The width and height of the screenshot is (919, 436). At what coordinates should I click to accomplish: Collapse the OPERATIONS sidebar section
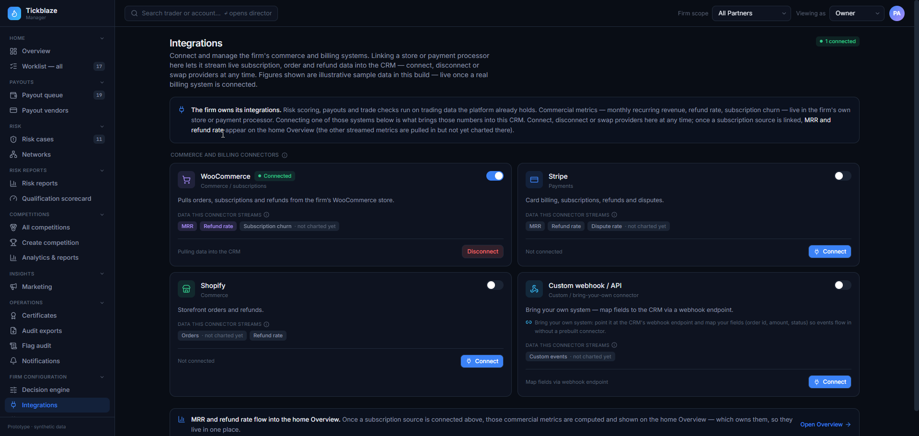[x=102, y=303]
